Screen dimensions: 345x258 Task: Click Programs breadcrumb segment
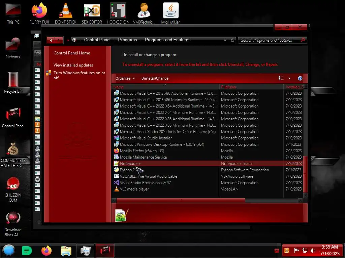(127, 40)
